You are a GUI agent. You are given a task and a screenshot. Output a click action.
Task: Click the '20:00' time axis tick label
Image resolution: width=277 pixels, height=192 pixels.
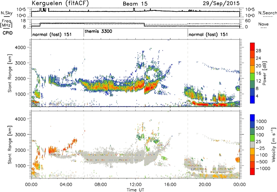(205, 185)
